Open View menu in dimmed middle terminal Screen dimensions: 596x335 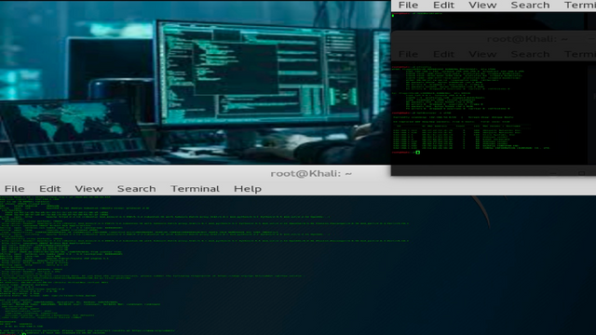(x=482, y=54)
